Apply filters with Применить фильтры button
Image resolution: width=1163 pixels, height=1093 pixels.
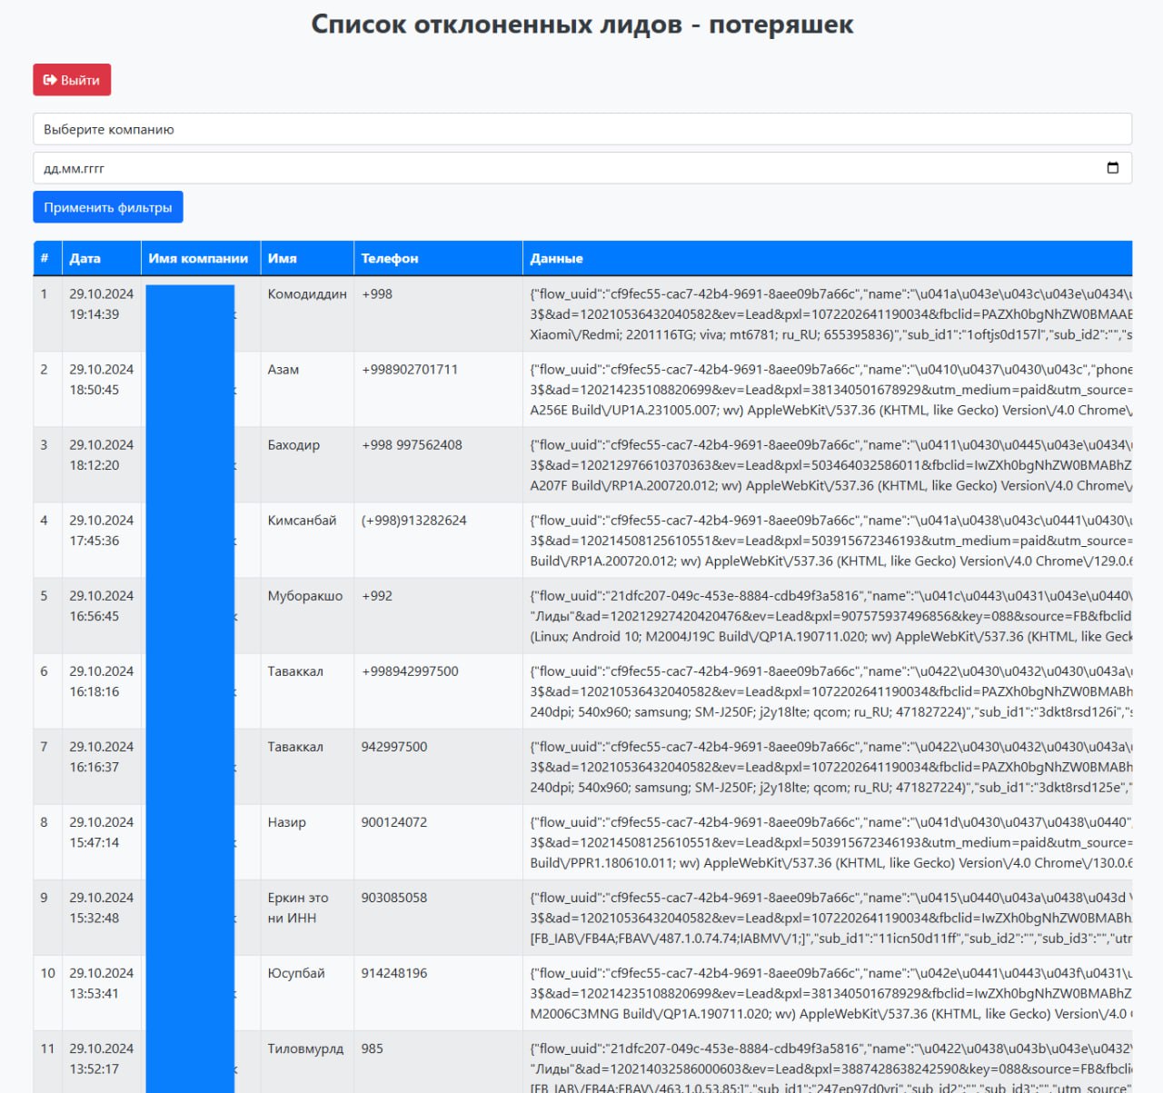[108, 207]
